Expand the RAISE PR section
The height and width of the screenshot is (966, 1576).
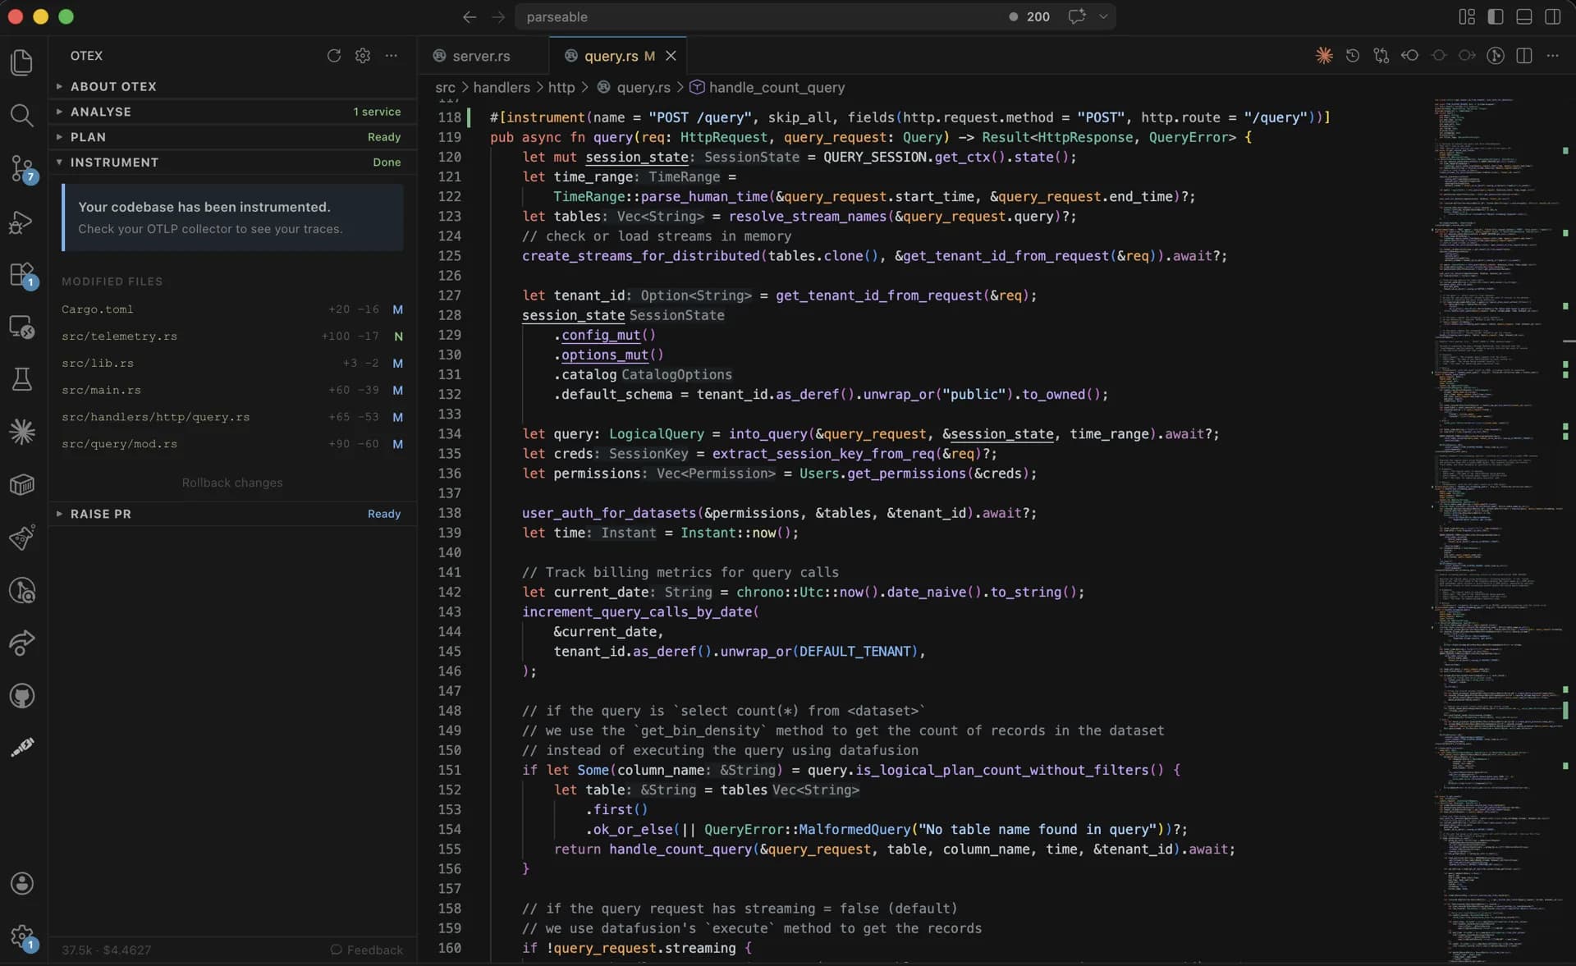[x=100, y=514]
